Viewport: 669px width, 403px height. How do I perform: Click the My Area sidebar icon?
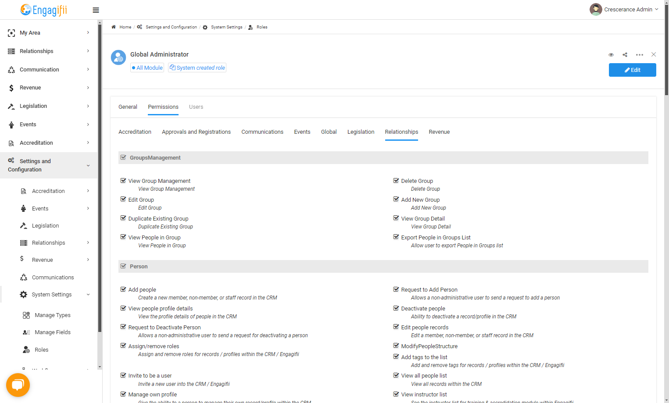11,33
